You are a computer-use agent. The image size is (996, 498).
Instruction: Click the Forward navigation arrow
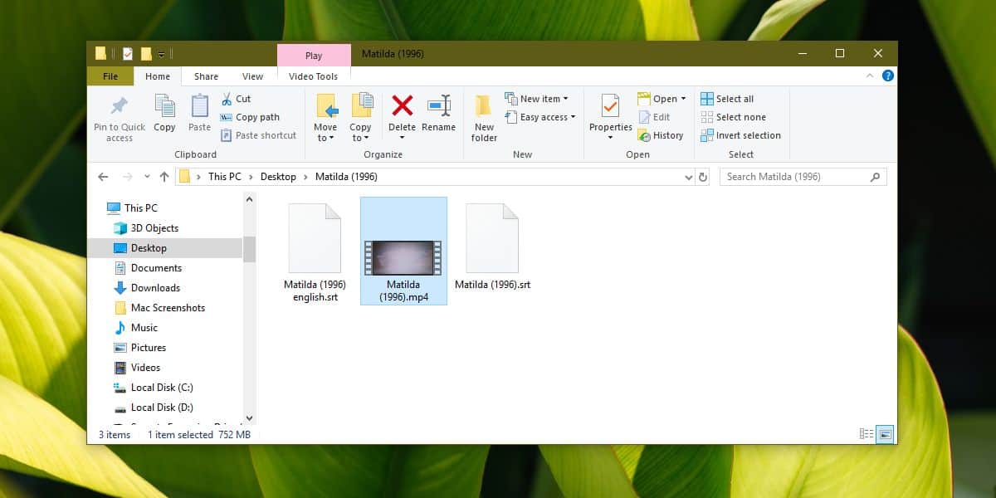point(127,177)
